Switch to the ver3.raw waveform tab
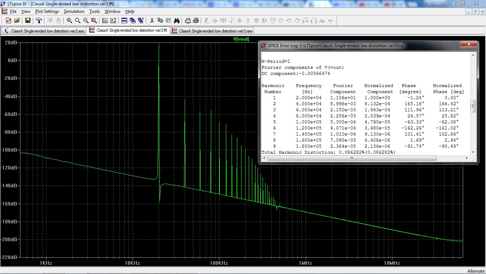This screenshot has height=274, width=486. pos(212,31)
